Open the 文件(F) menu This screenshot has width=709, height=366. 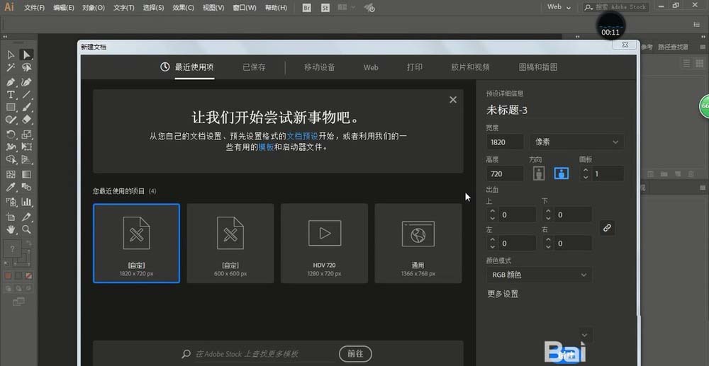point(34,8)
